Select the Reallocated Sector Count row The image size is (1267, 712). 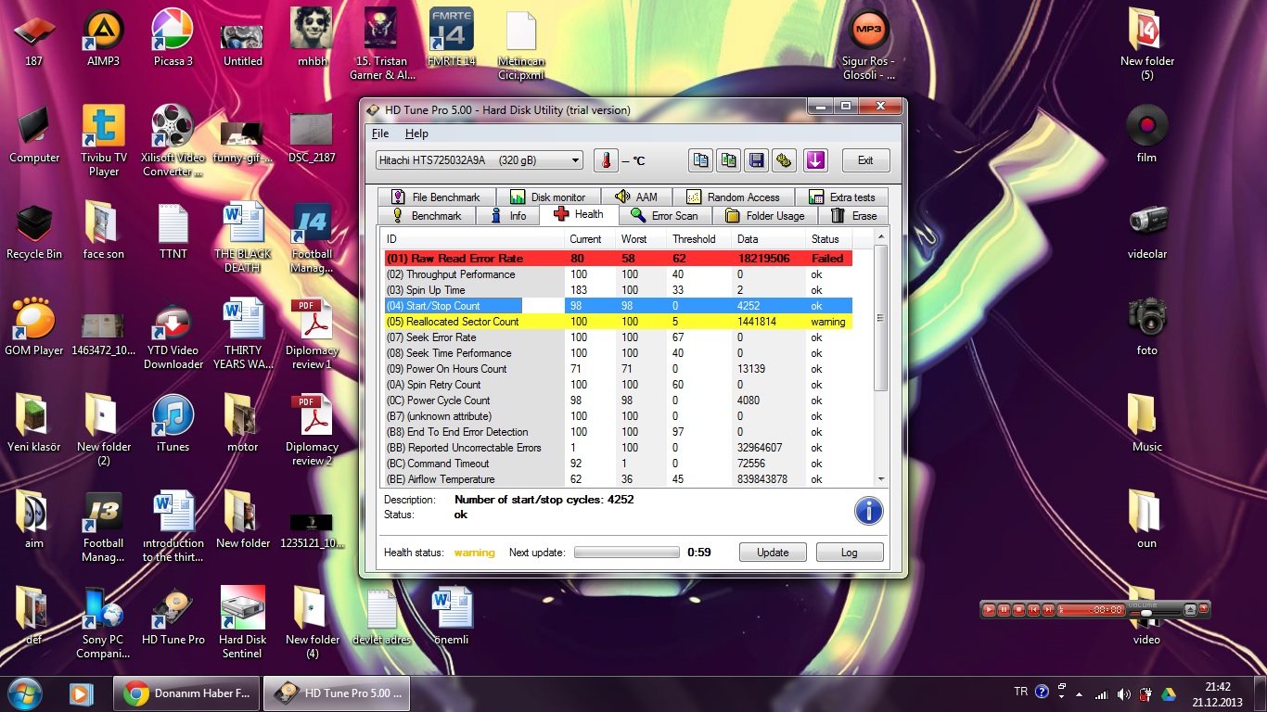click(464, 322)
